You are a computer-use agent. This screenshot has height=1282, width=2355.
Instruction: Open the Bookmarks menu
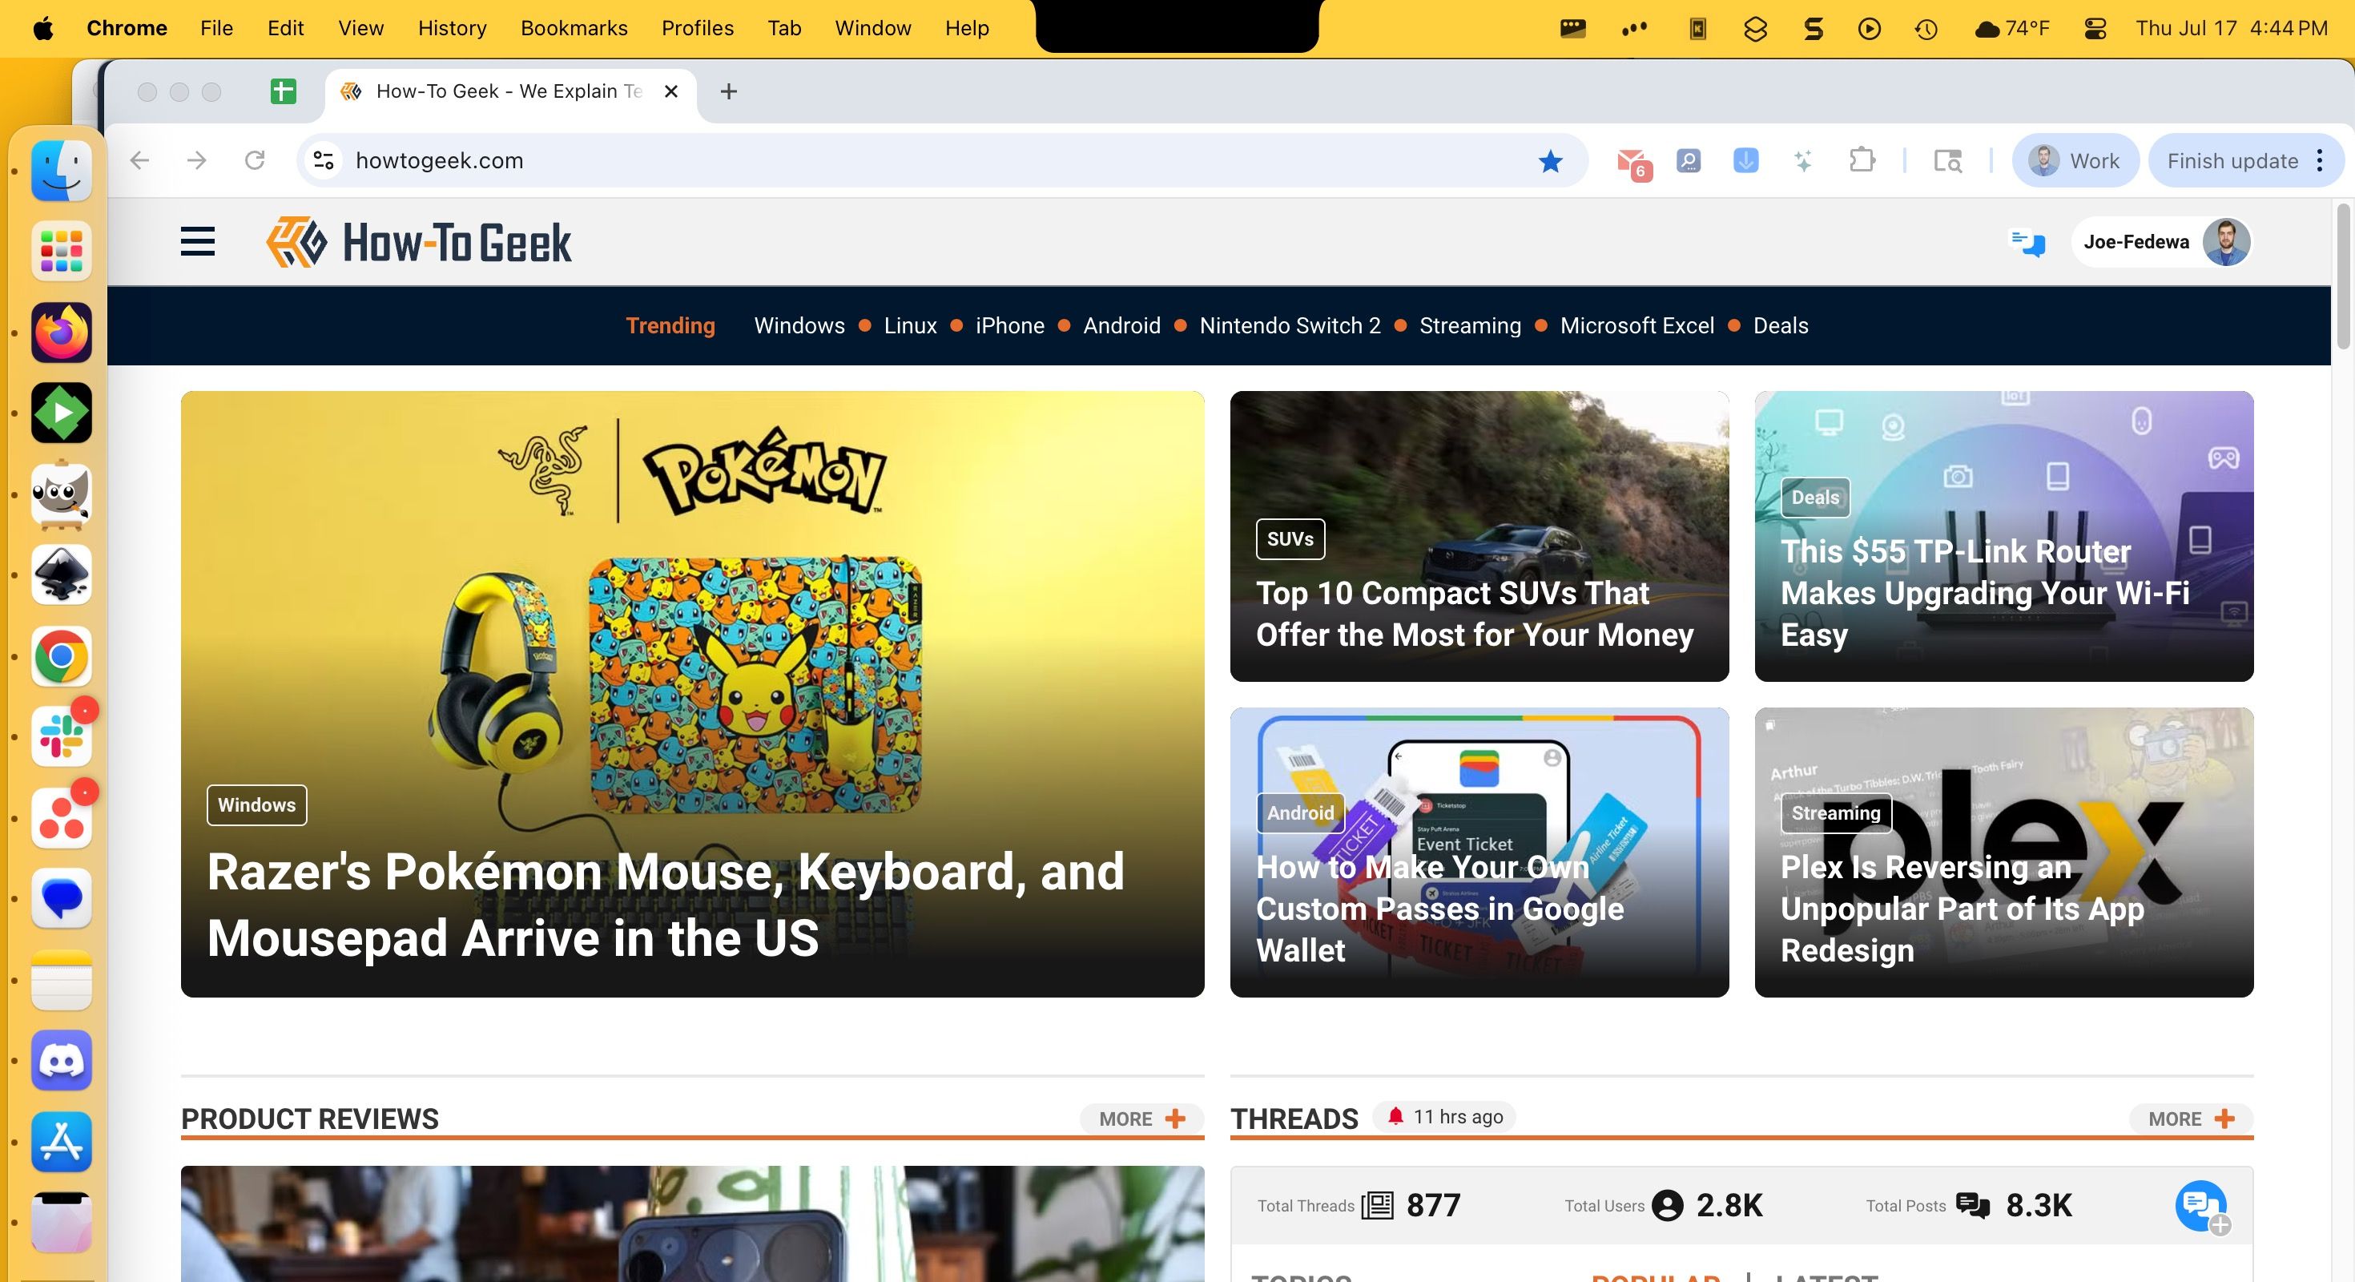[x=574, y=28]
